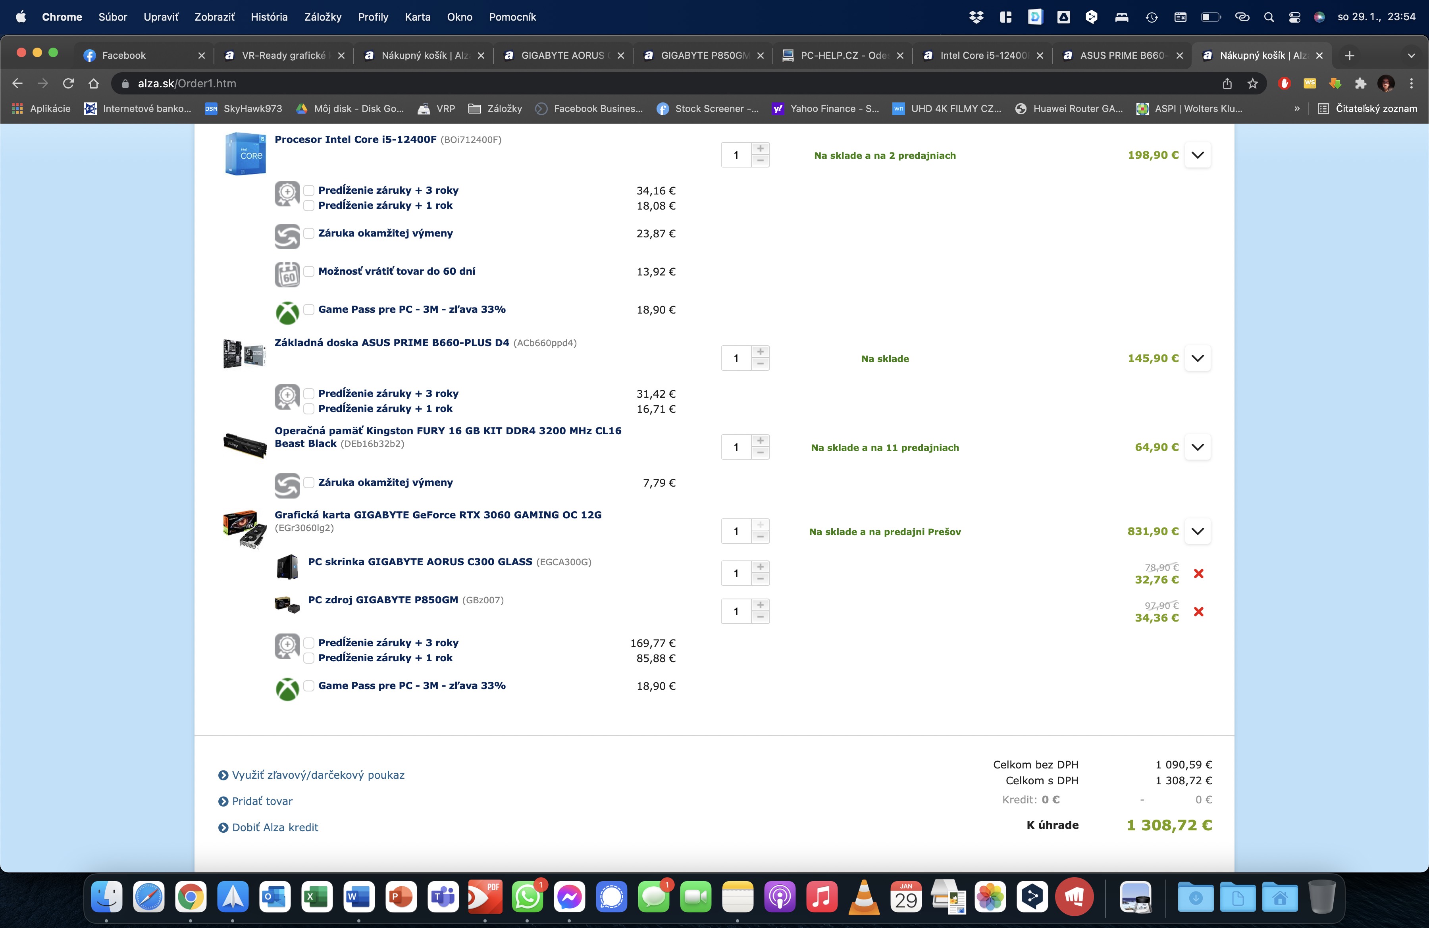This screenshot has height=928, width=1429.
Task: Go to home page via house icon
Action: pos(94,83)
